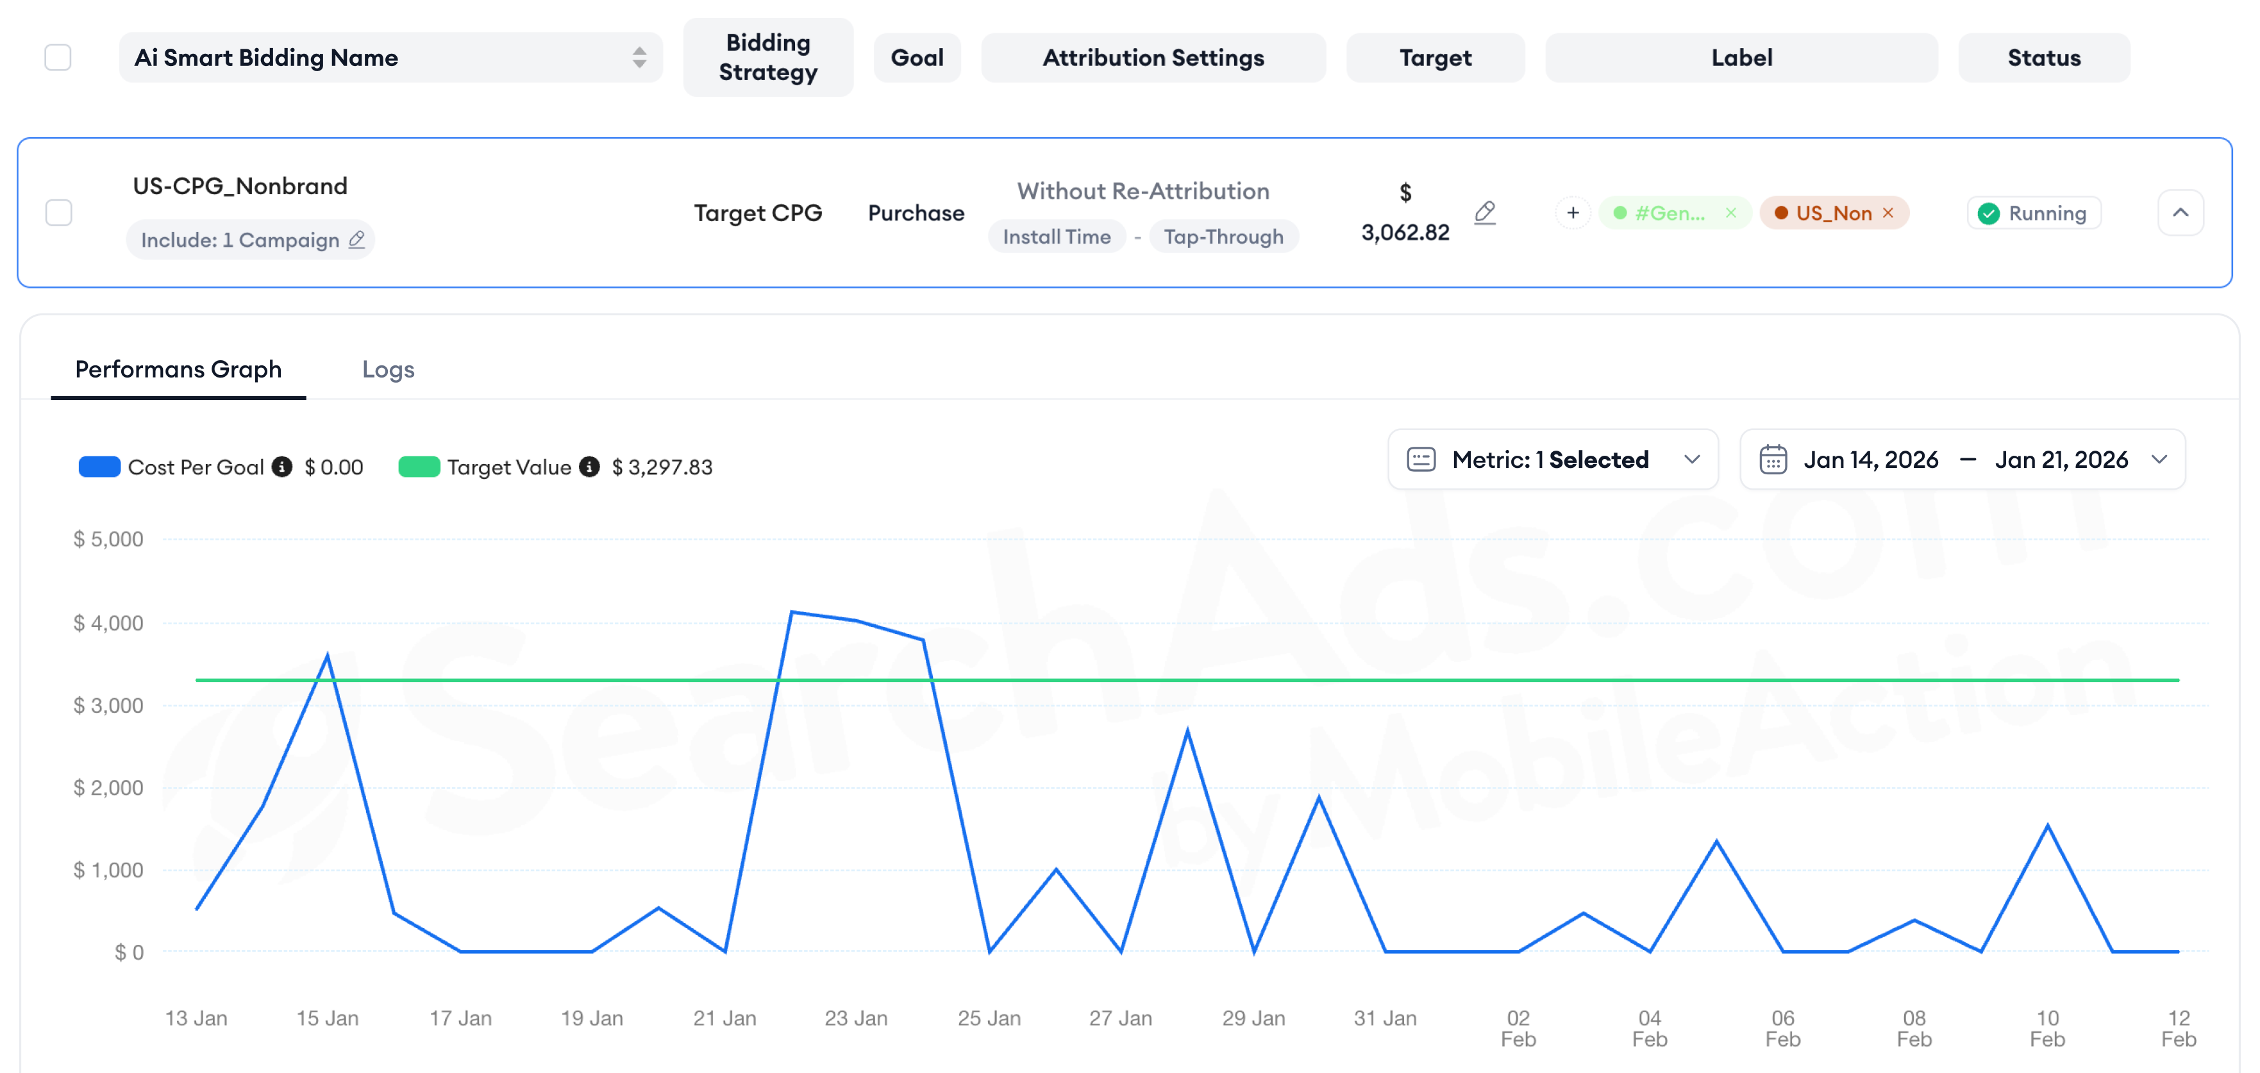Click the pencil icon beside target amount

click(1484, 212)
